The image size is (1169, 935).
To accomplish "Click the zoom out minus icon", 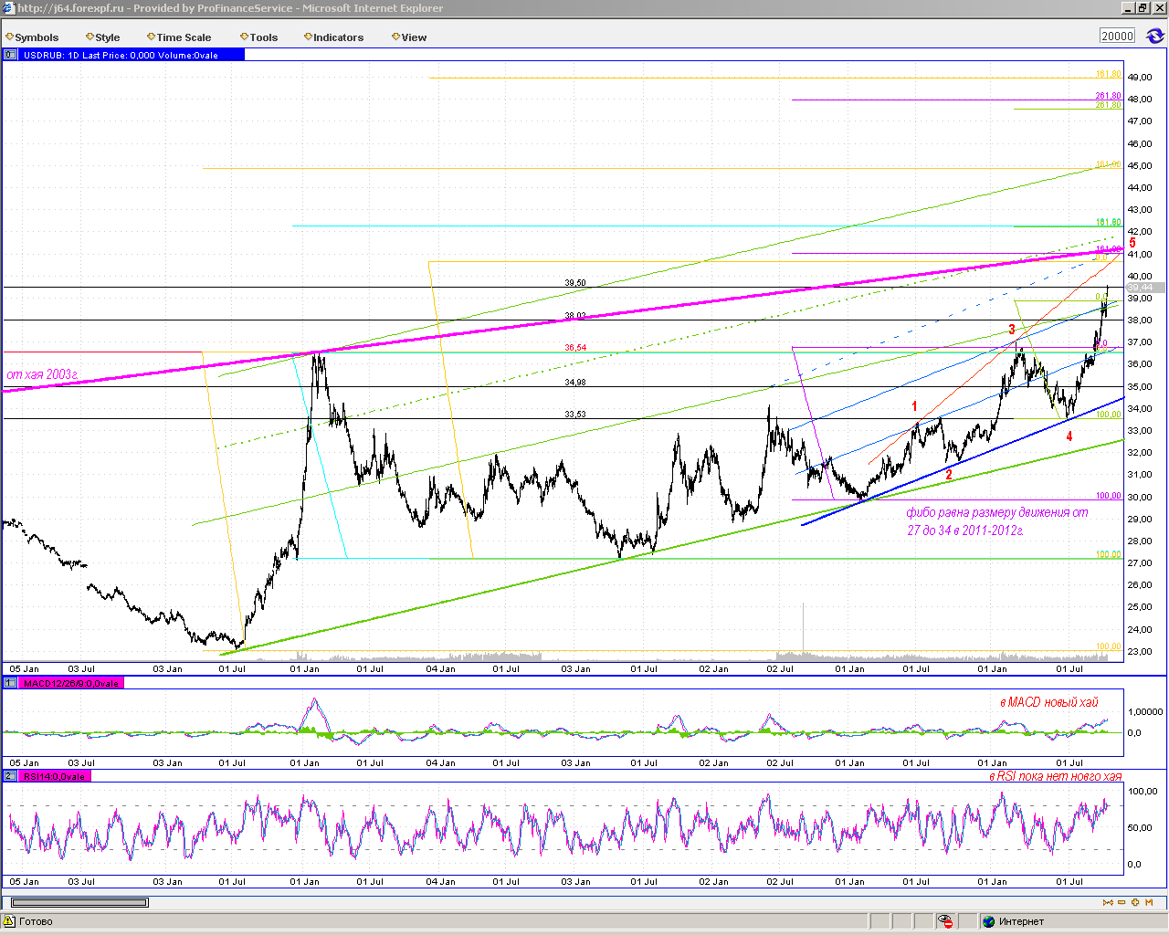I will 1122,902.
